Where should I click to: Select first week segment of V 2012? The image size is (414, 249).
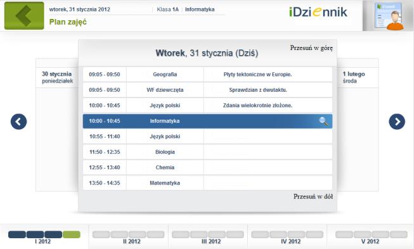pos(344,234)
